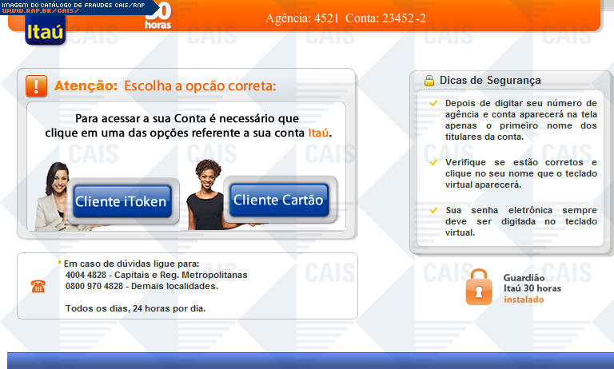614x369 pixels.
Task: Click the large orange Guardião padlock icon
Action: [x=480, y=287]
